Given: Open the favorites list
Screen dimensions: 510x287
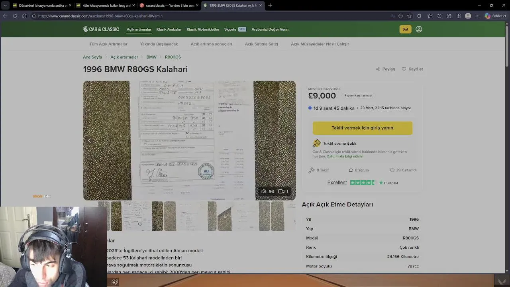Looking at the screenshot, I should (430, 16).
